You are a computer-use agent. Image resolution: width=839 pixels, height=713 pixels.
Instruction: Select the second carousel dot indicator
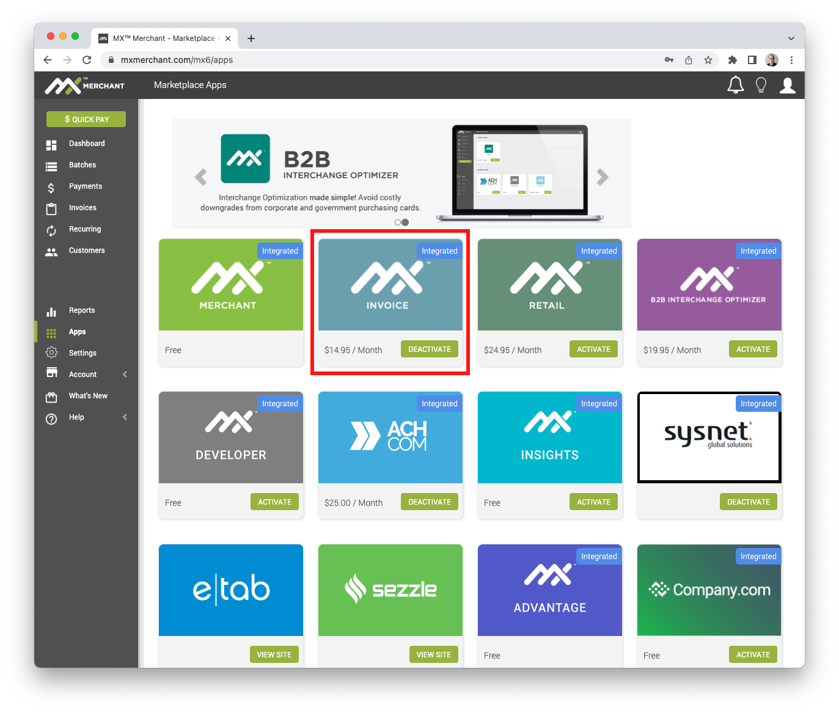405,222
